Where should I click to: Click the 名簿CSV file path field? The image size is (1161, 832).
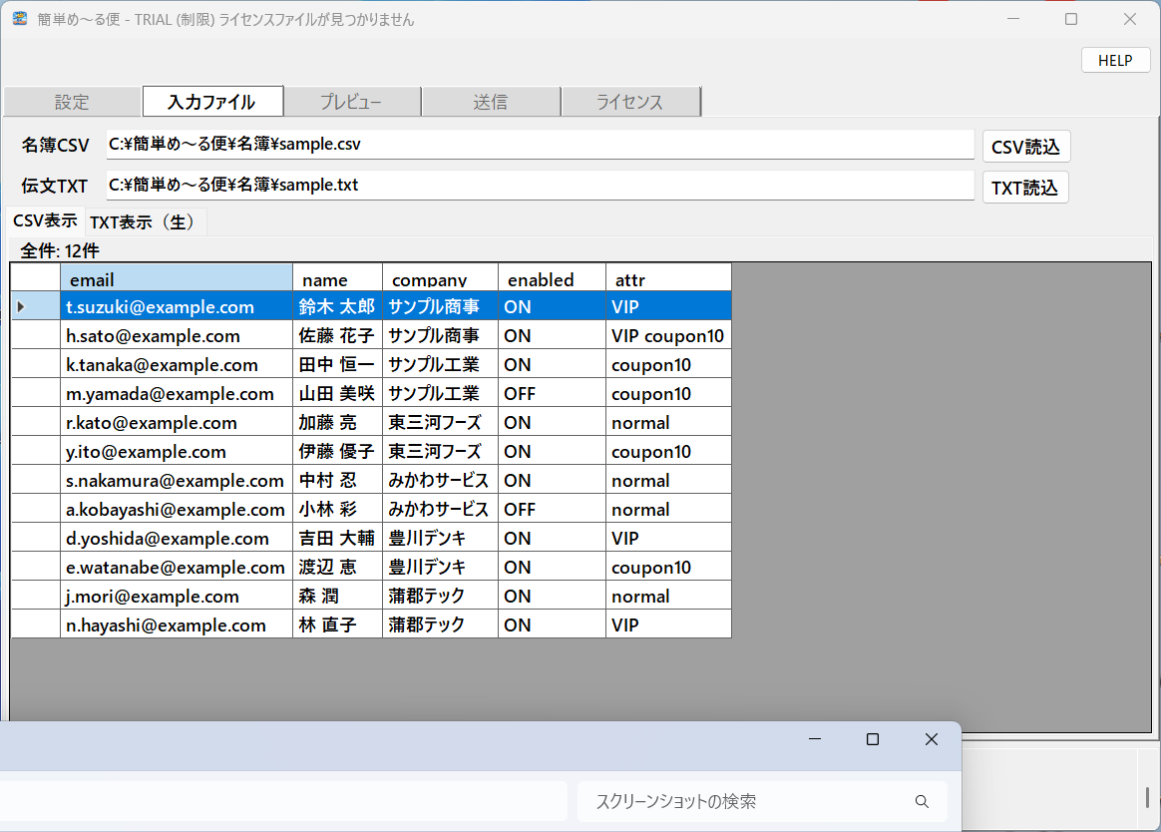[539, 145]
